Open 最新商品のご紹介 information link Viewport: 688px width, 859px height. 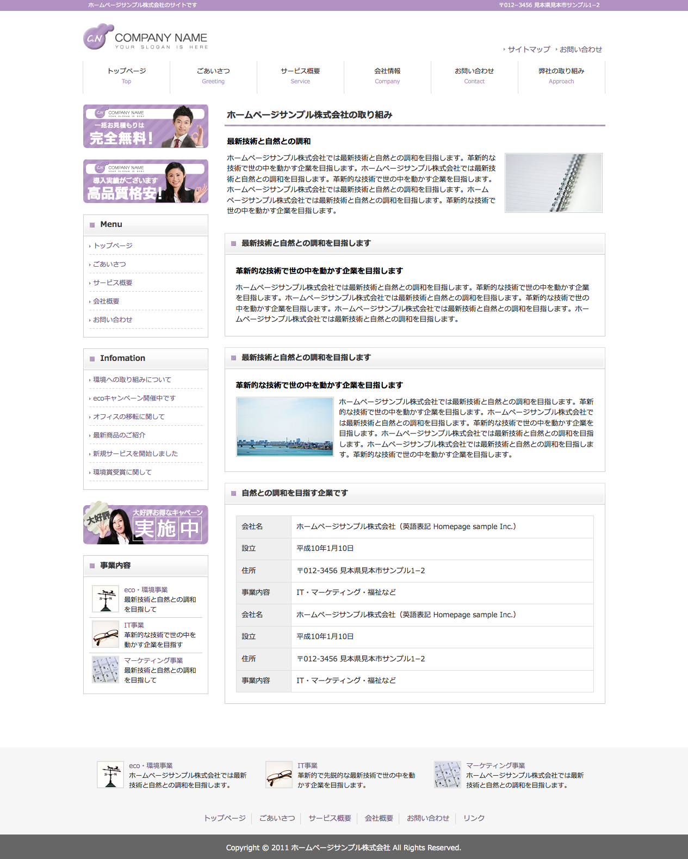click(x=119, y=435)
